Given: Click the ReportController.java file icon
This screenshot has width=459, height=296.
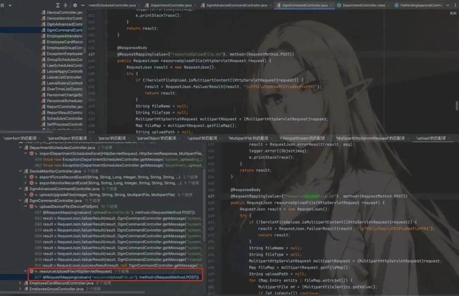Looking at the screenshot, I should tap(43, 107).
